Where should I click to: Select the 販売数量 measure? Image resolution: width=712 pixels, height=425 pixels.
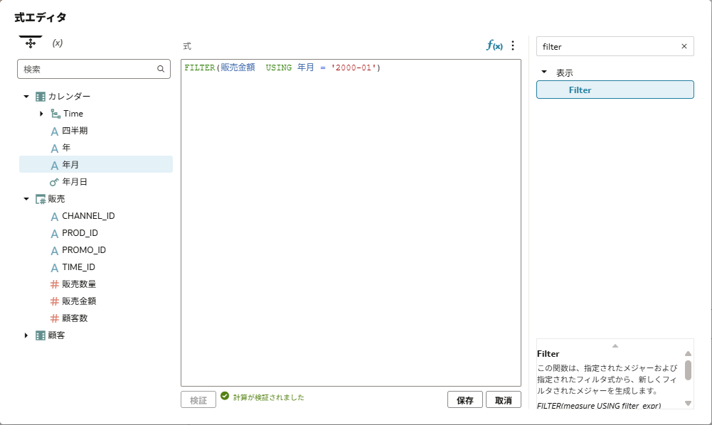pyautogui.click(x=79, y=284)
